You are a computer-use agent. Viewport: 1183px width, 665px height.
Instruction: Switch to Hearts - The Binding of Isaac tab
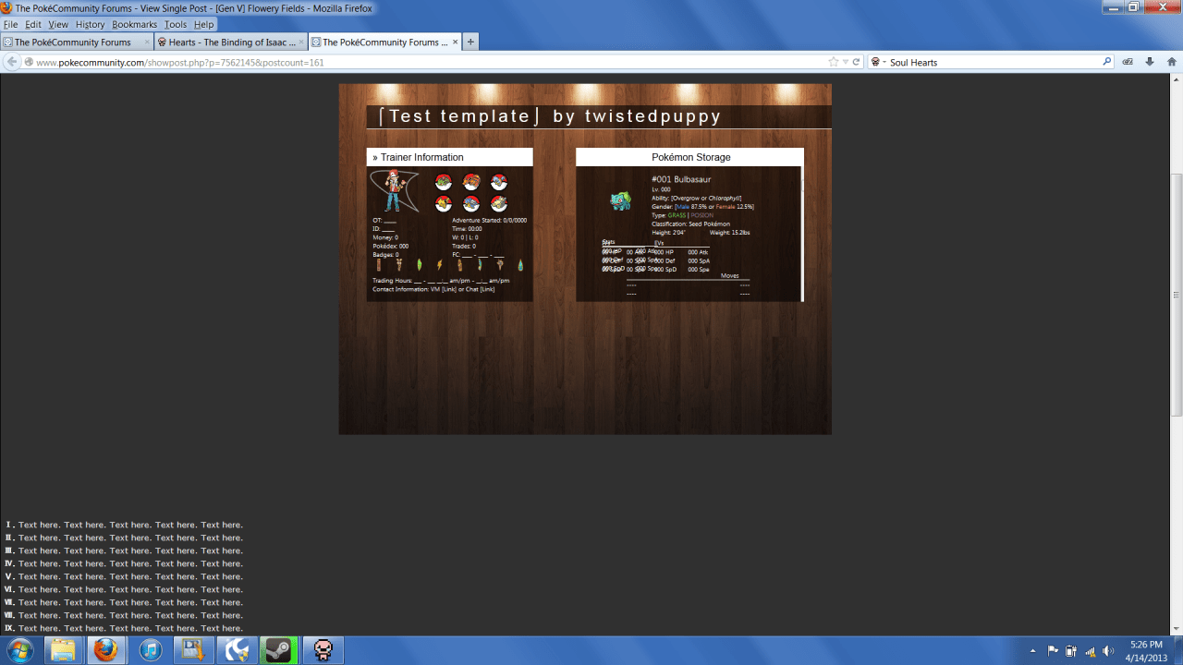point(231,42)
